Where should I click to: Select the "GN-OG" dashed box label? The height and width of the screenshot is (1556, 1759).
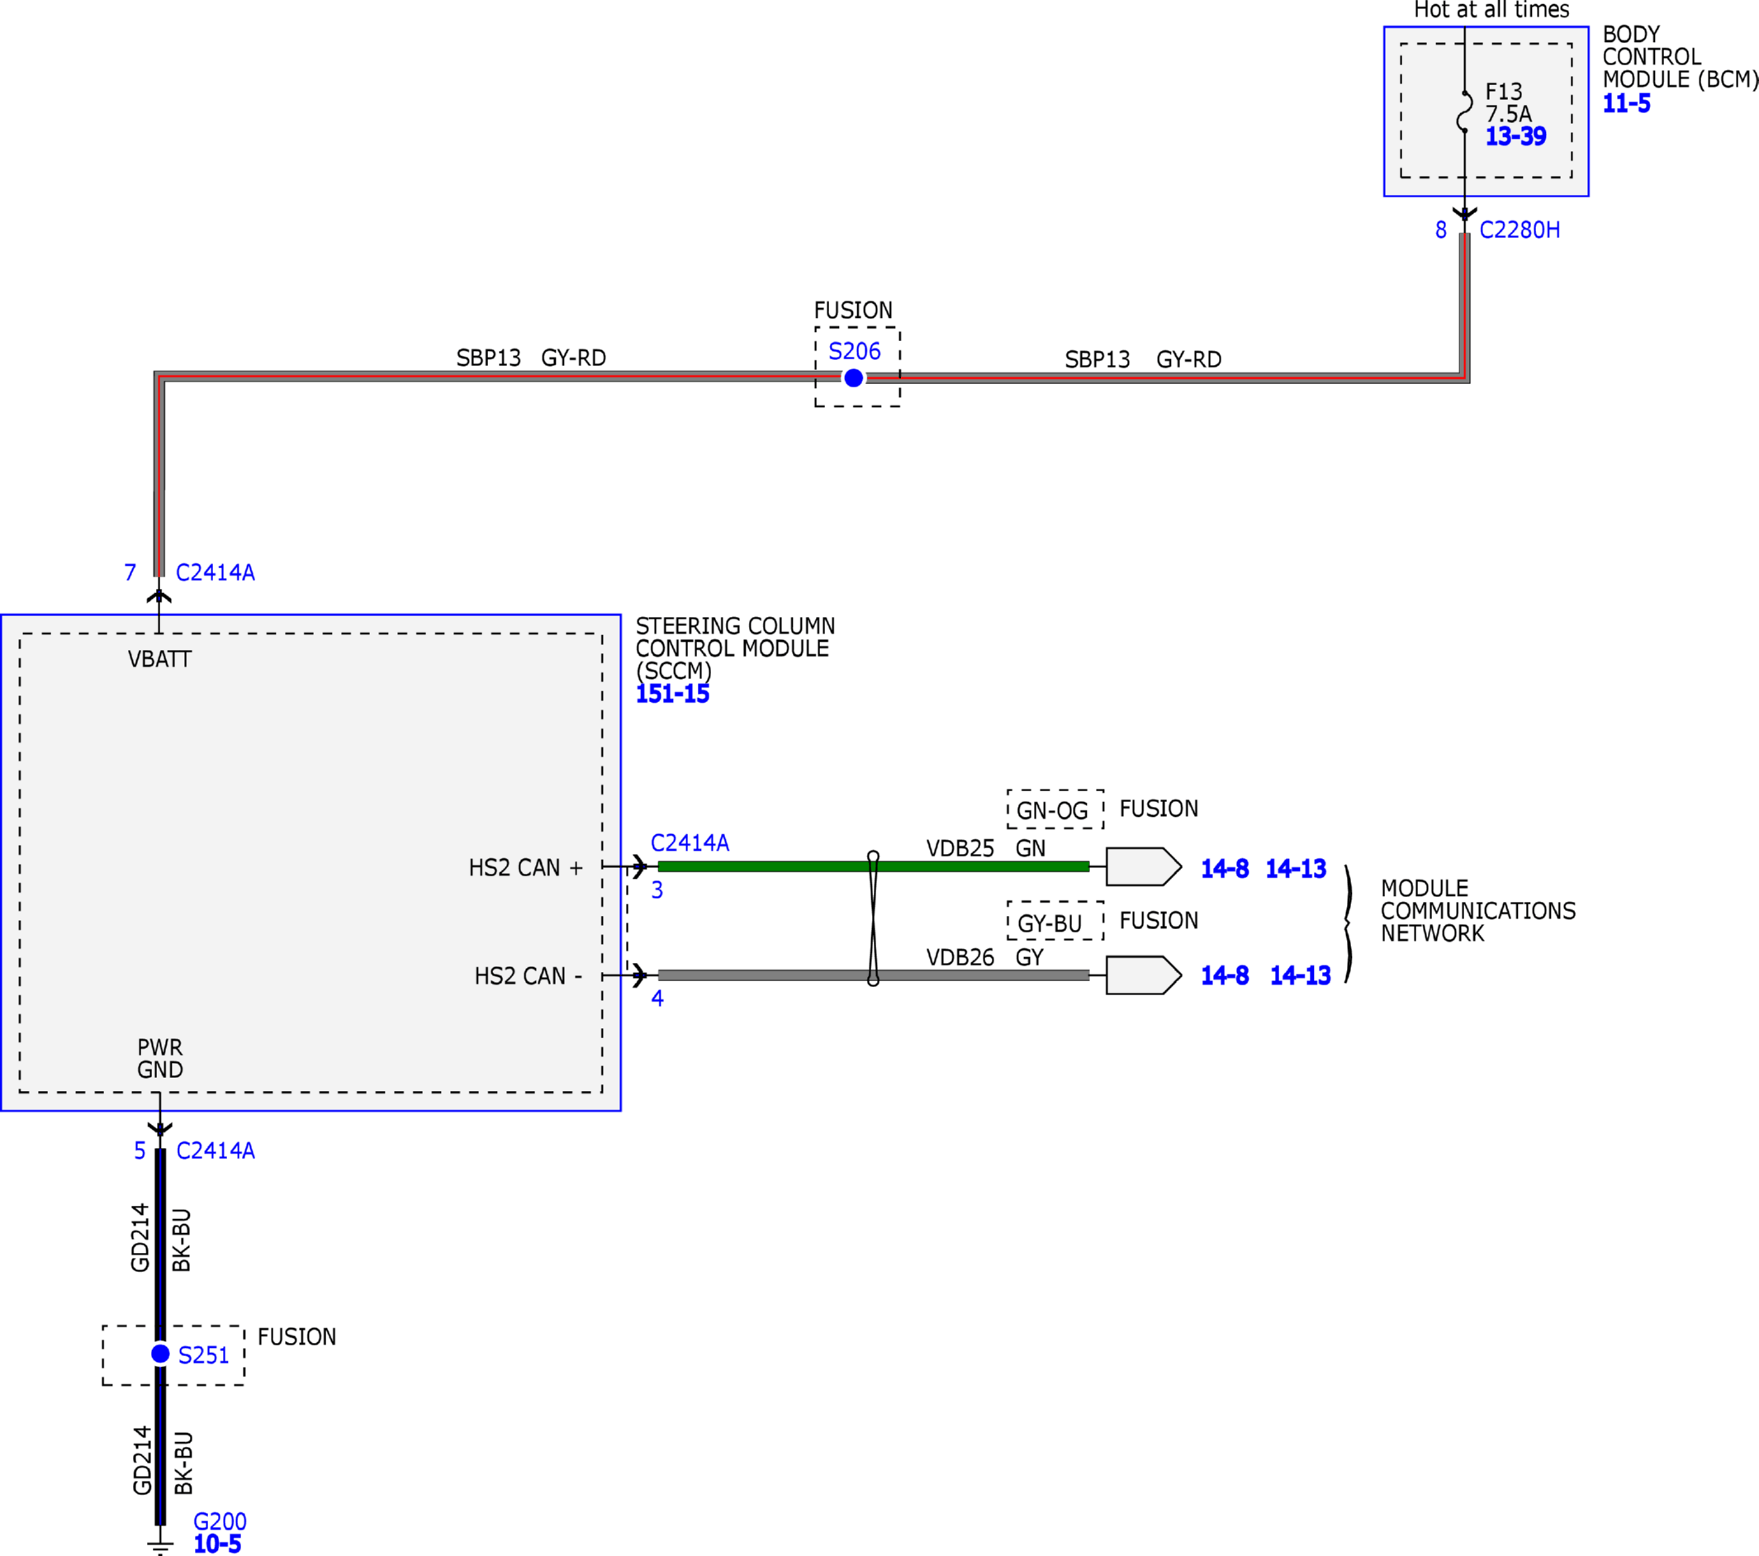coord(1052,811)
